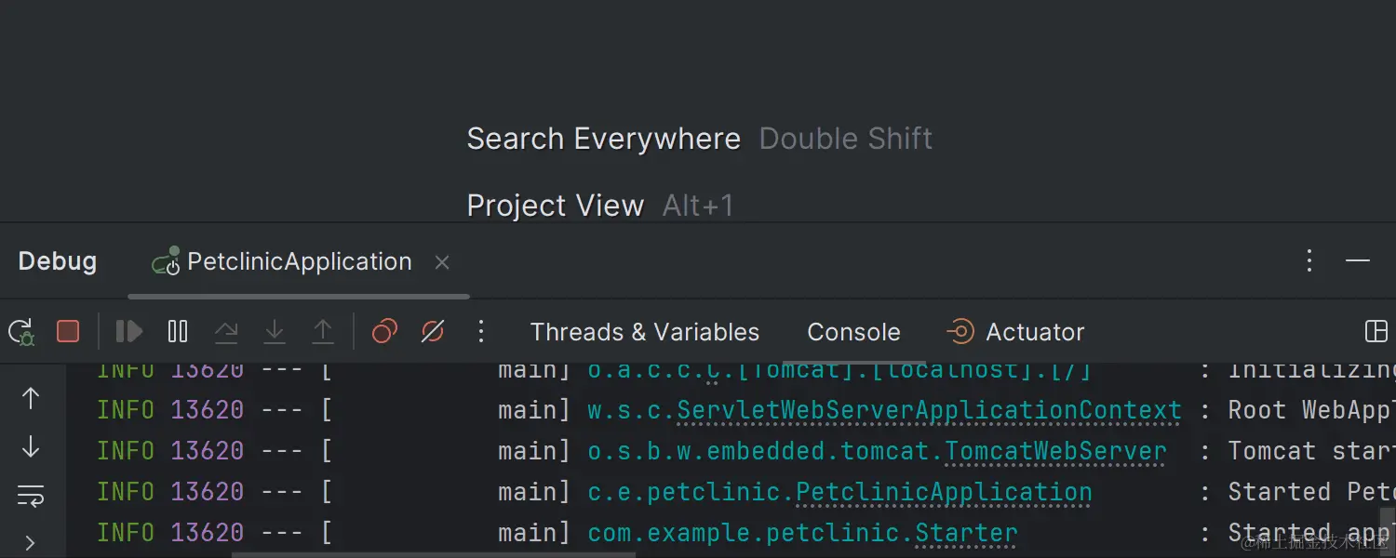Expand the console sidebar chevron
The width and height of the screenshot is (1396, 558).
pos(31,542)
